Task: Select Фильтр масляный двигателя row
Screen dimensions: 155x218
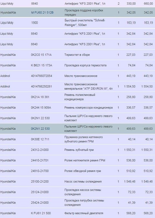Action: pos(77,213)
